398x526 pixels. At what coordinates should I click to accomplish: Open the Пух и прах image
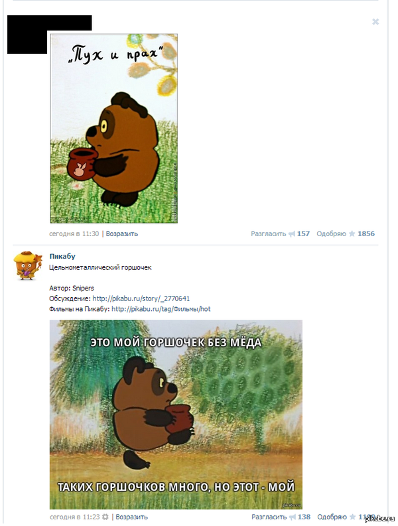(114, 129)
